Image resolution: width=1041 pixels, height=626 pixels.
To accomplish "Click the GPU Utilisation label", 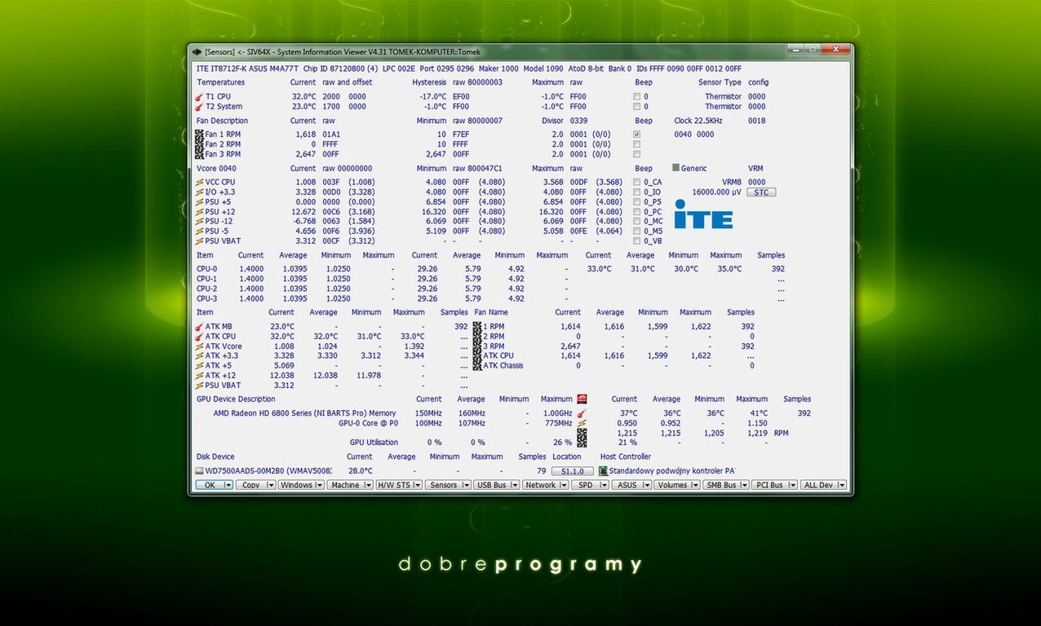I will click(x=374, y=443).
